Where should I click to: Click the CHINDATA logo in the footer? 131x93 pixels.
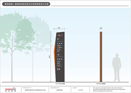(11, 90)
